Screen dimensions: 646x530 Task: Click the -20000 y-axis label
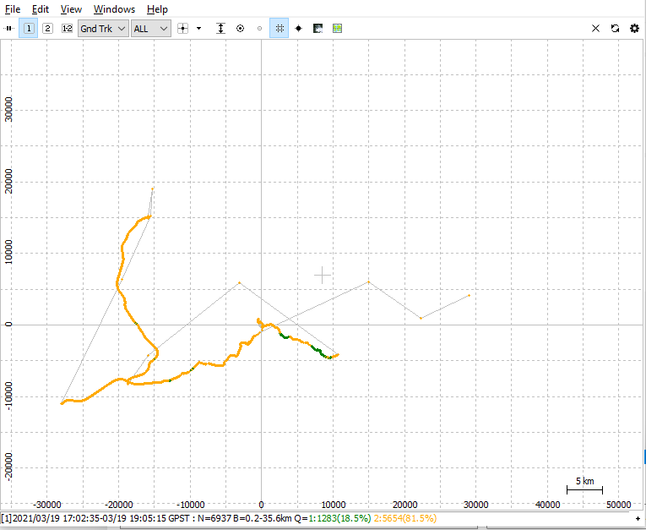8,467
